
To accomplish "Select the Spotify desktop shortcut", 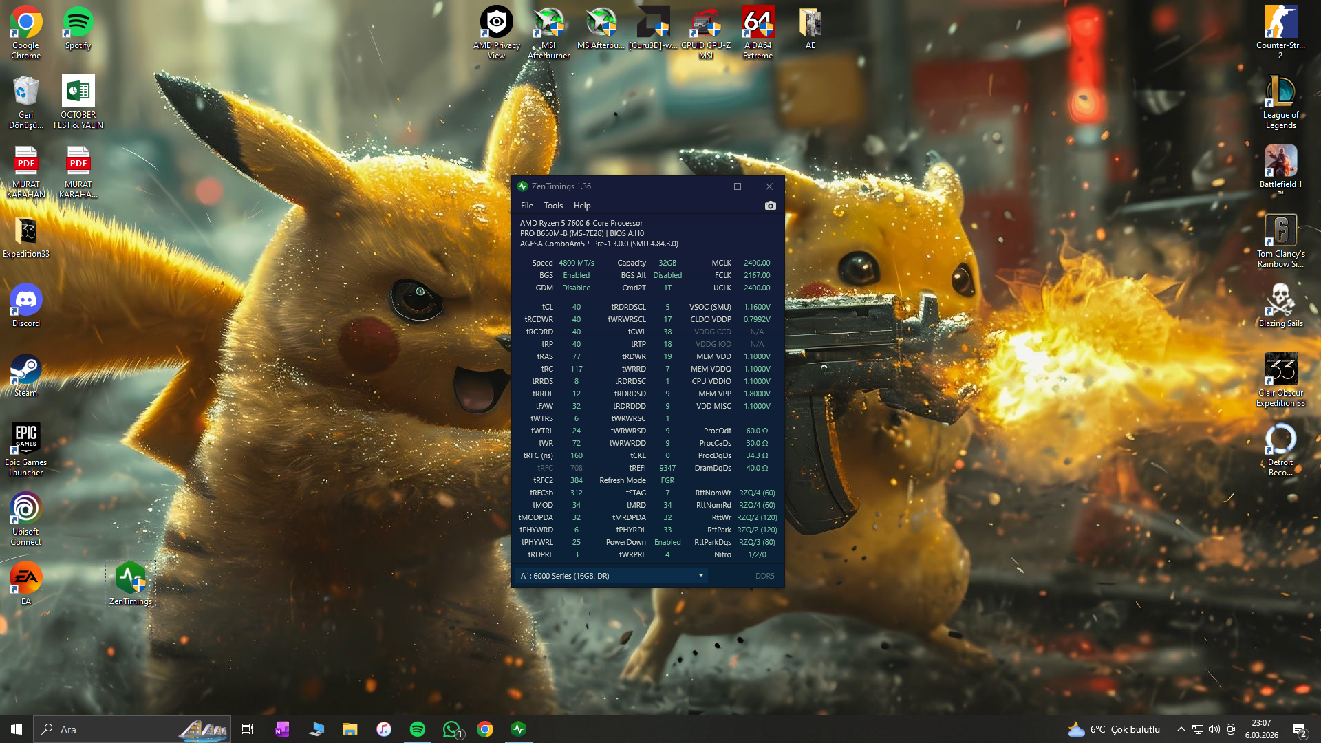I will pos(78,29).
